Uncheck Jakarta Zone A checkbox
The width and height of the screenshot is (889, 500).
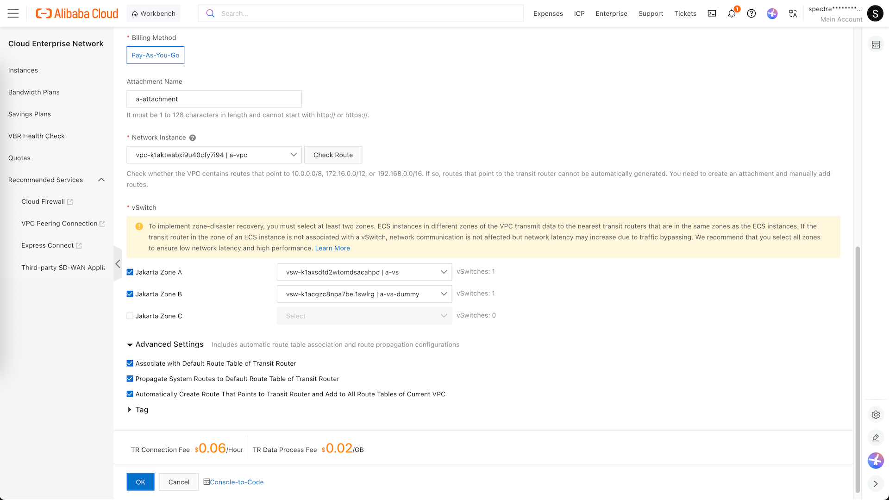pos(130,272)
